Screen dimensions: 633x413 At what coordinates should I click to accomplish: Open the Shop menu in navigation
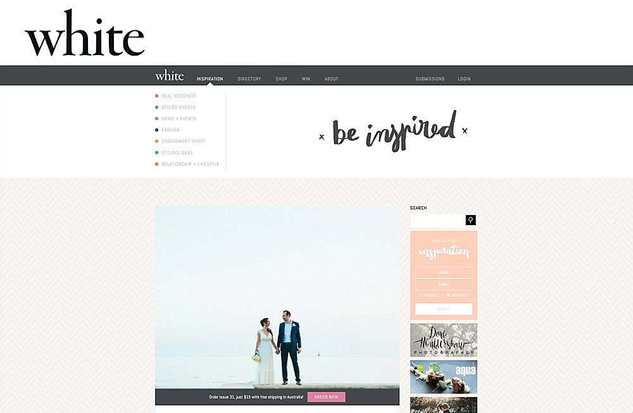point(281,79)
